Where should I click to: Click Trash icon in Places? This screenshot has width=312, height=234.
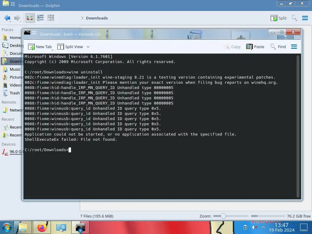(5, 93)
